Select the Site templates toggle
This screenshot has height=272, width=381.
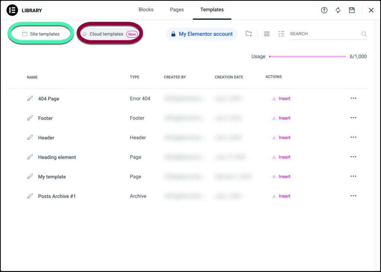tap(41, 34)
